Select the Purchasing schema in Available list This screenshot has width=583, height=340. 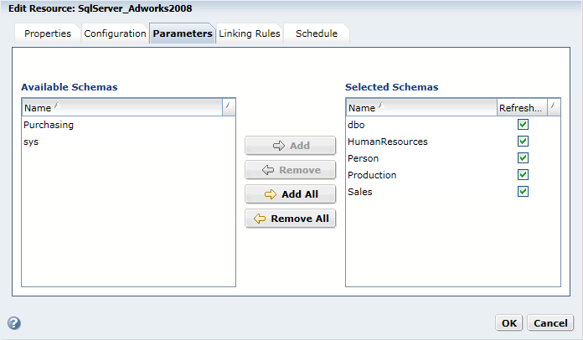point(49,125)
